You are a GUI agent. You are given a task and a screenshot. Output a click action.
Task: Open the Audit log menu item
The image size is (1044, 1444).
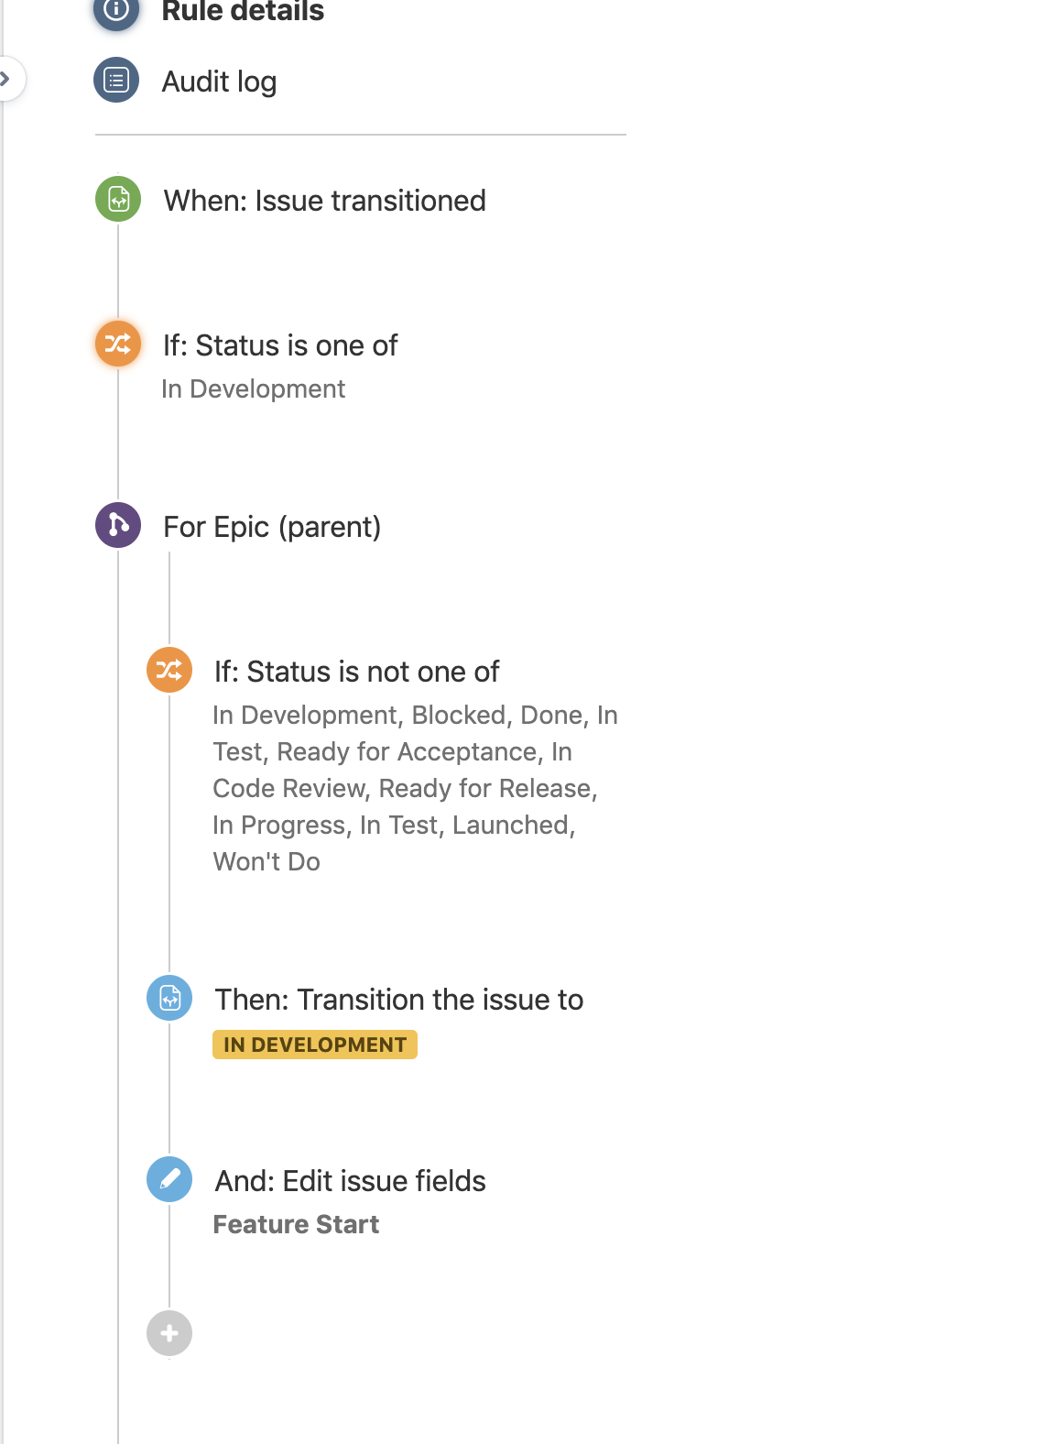[219, 82]
